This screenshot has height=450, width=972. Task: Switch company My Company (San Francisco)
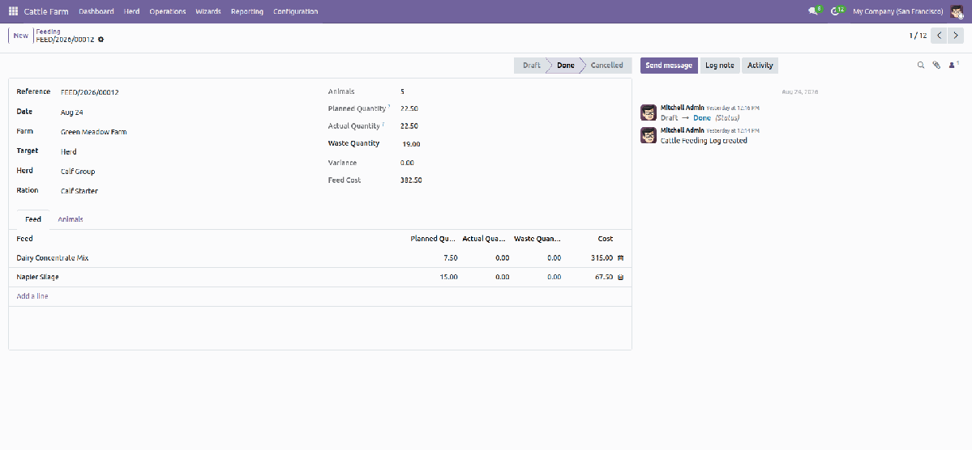897,11
